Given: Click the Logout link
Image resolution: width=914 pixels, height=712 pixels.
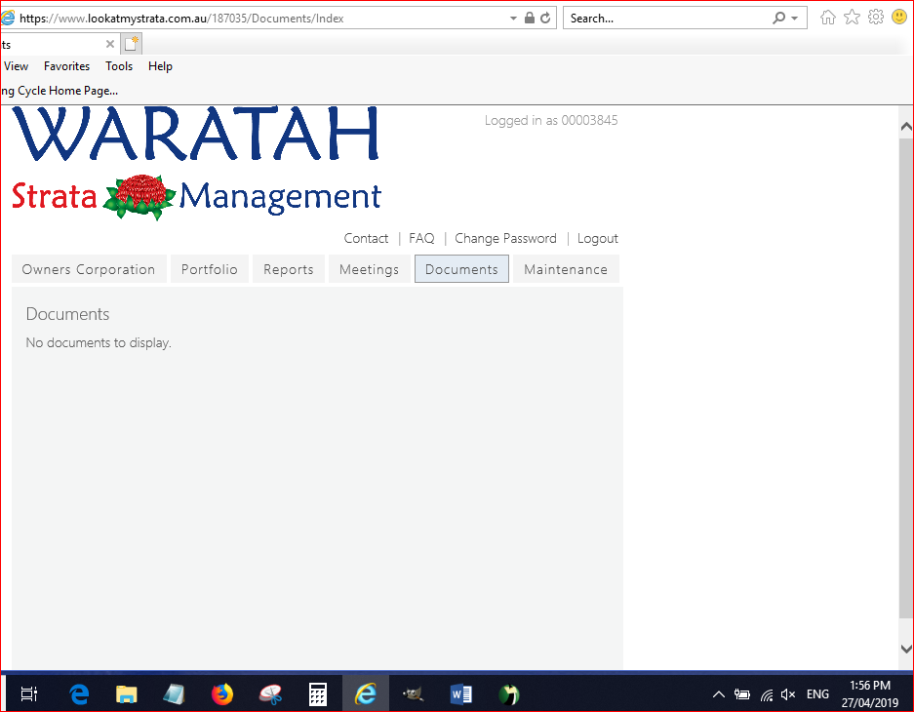Looking at the screenshot, I should (x=598, y=238).
